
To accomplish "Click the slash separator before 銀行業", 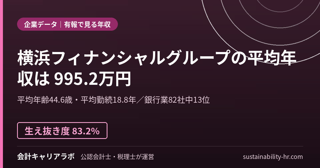I will point(140,100).
